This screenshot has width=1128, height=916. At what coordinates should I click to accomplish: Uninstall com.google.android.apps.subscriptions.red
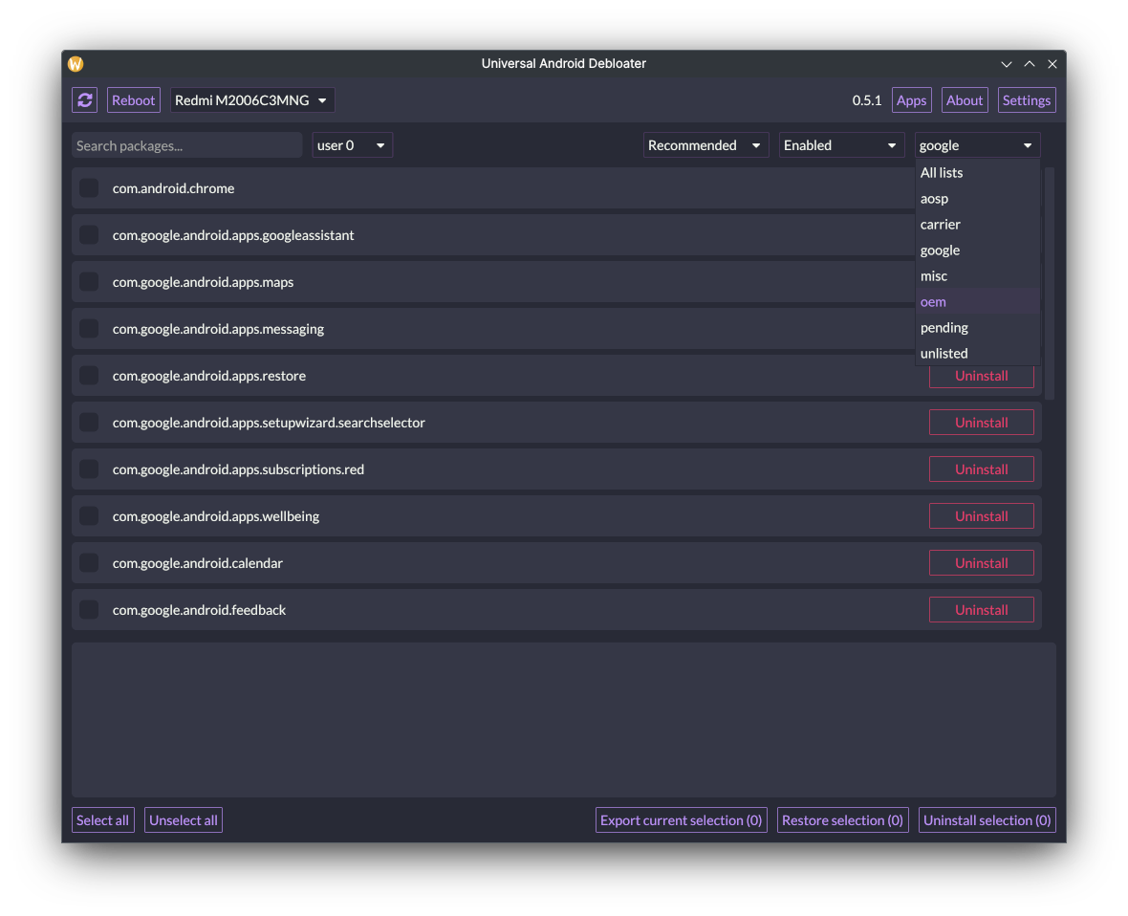pos(981,469)
